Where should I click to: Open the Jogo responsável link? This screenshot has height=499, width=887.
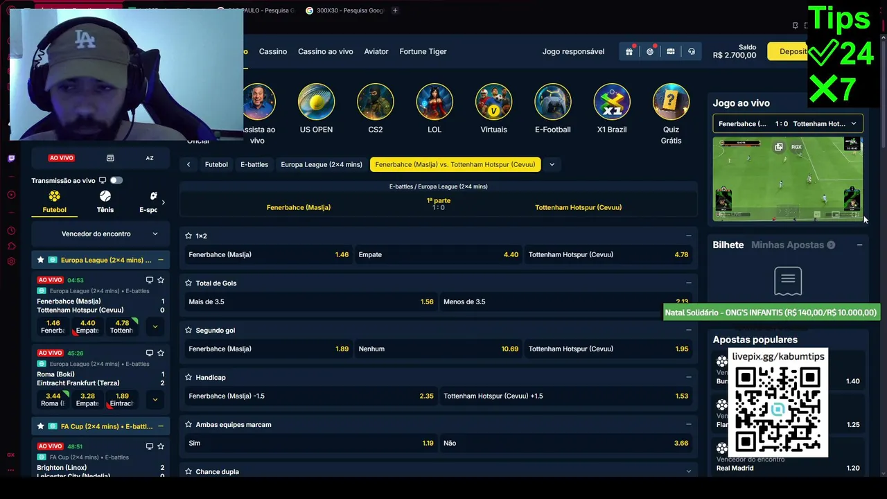(x=573, y=51)
